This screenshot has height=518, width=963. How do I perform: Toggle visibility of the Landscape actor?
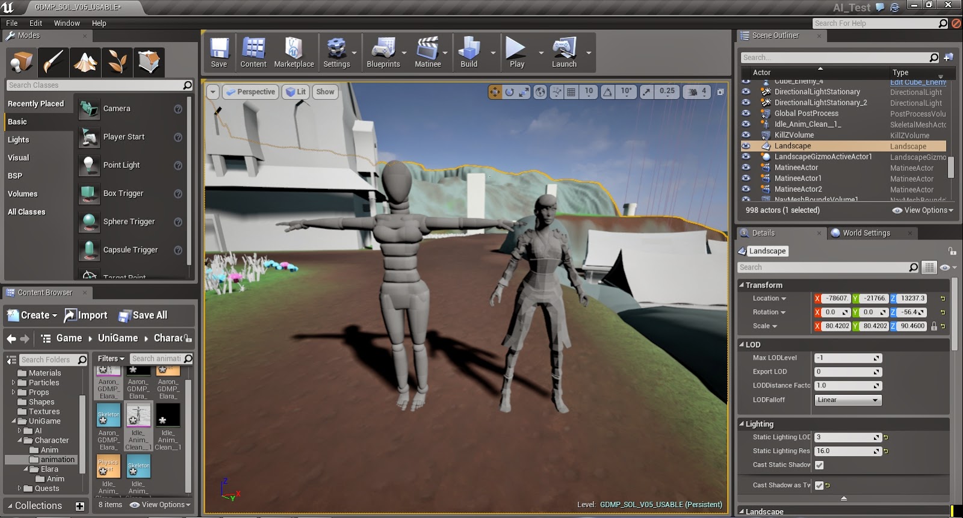pyautogui.click(x=746, y=146)
